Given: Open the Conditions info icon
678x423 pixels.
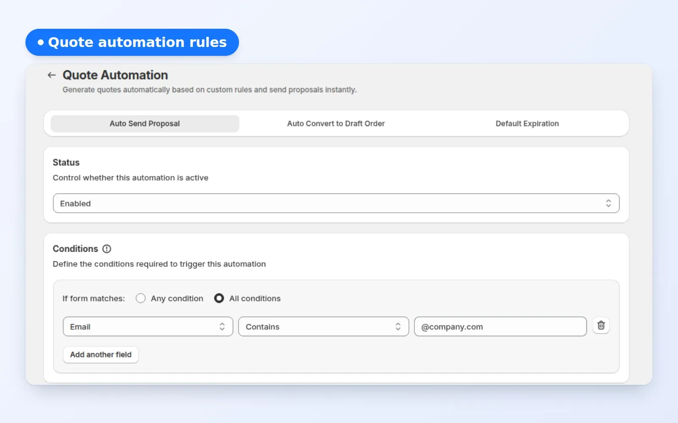Looking at the screenshot, I should (107, 249).
